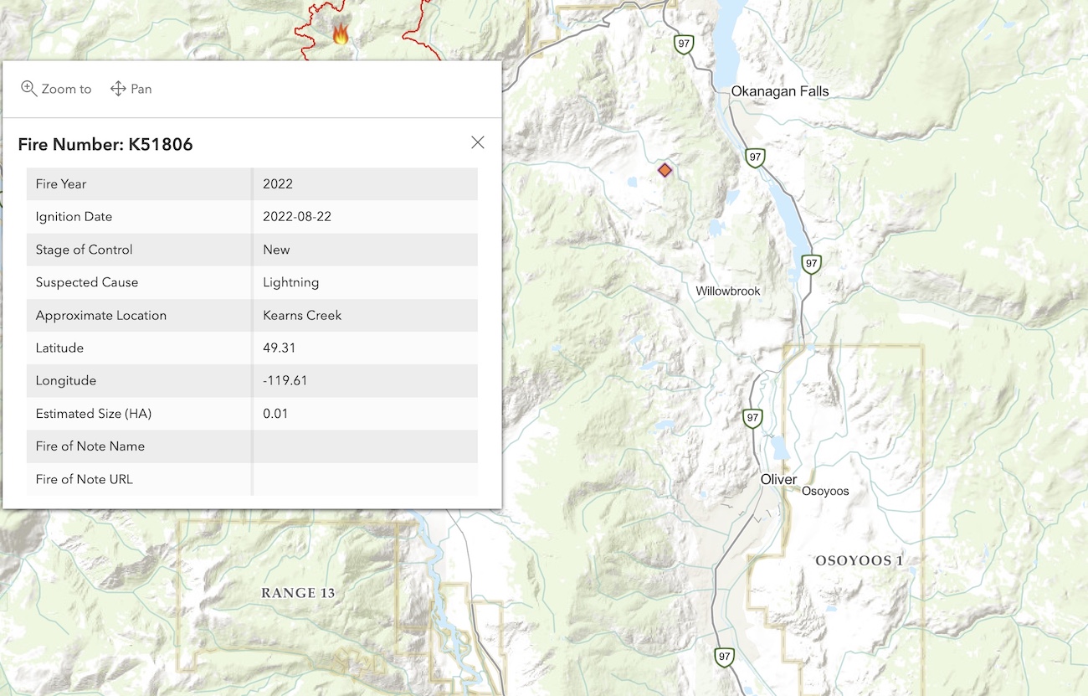Image resolution: width=1088 pixels, height=696 pixels.
Task: Click the RANGE 13 boundary label
Action: click(297, 592)
